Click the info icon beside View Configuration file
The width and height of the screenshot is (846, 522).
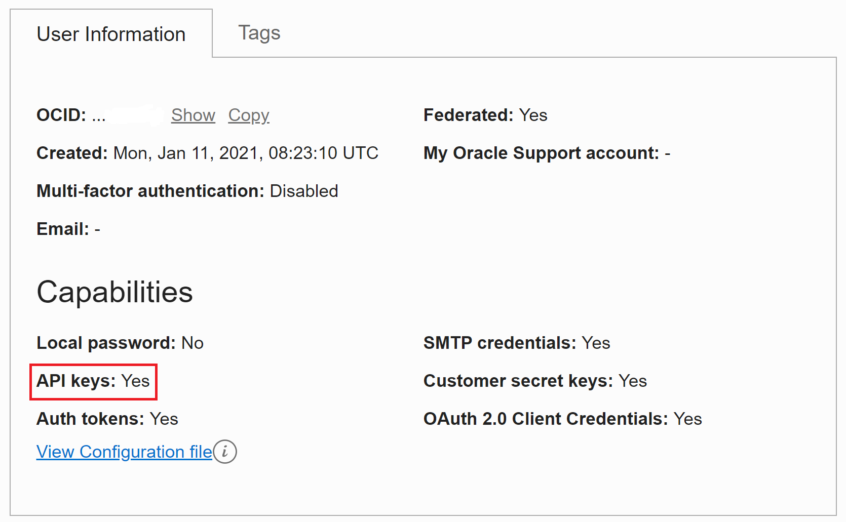click(x=224, y=452)
